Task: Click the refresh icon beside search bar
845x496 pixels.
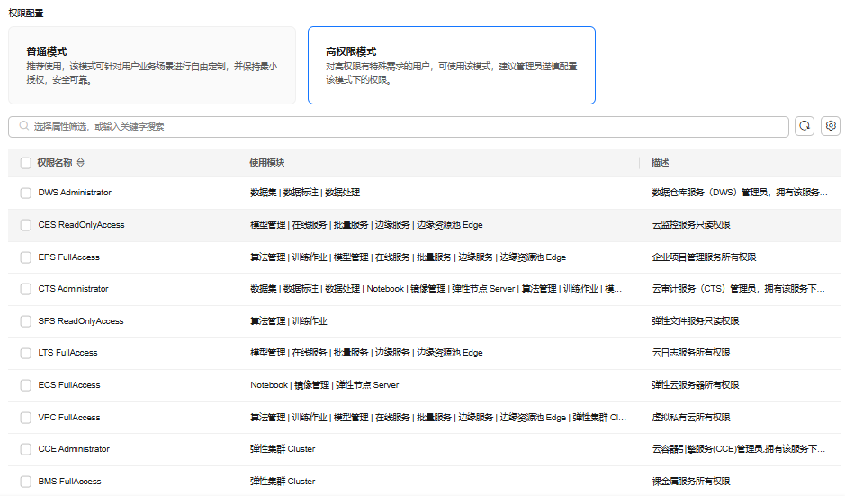Action: click(x=805, y=126)
